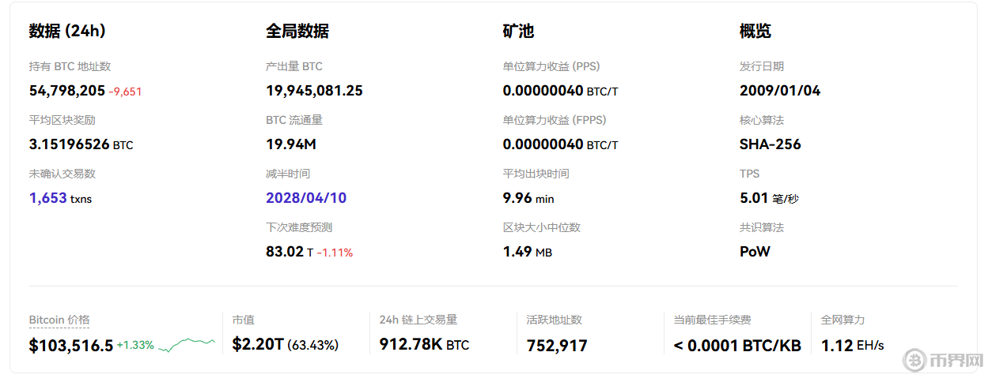Select the market cap $2.20T
Screen dimensions: 992x382
[258, 345]
